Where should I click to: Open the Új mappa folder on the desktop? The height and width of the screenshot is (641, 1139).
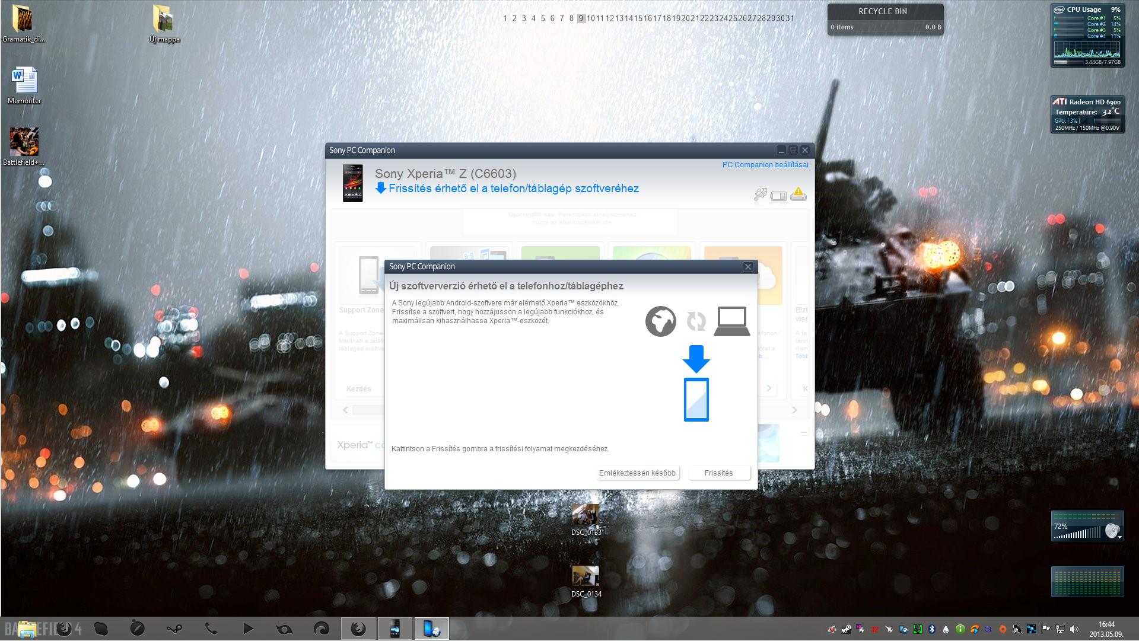[164, 24]
